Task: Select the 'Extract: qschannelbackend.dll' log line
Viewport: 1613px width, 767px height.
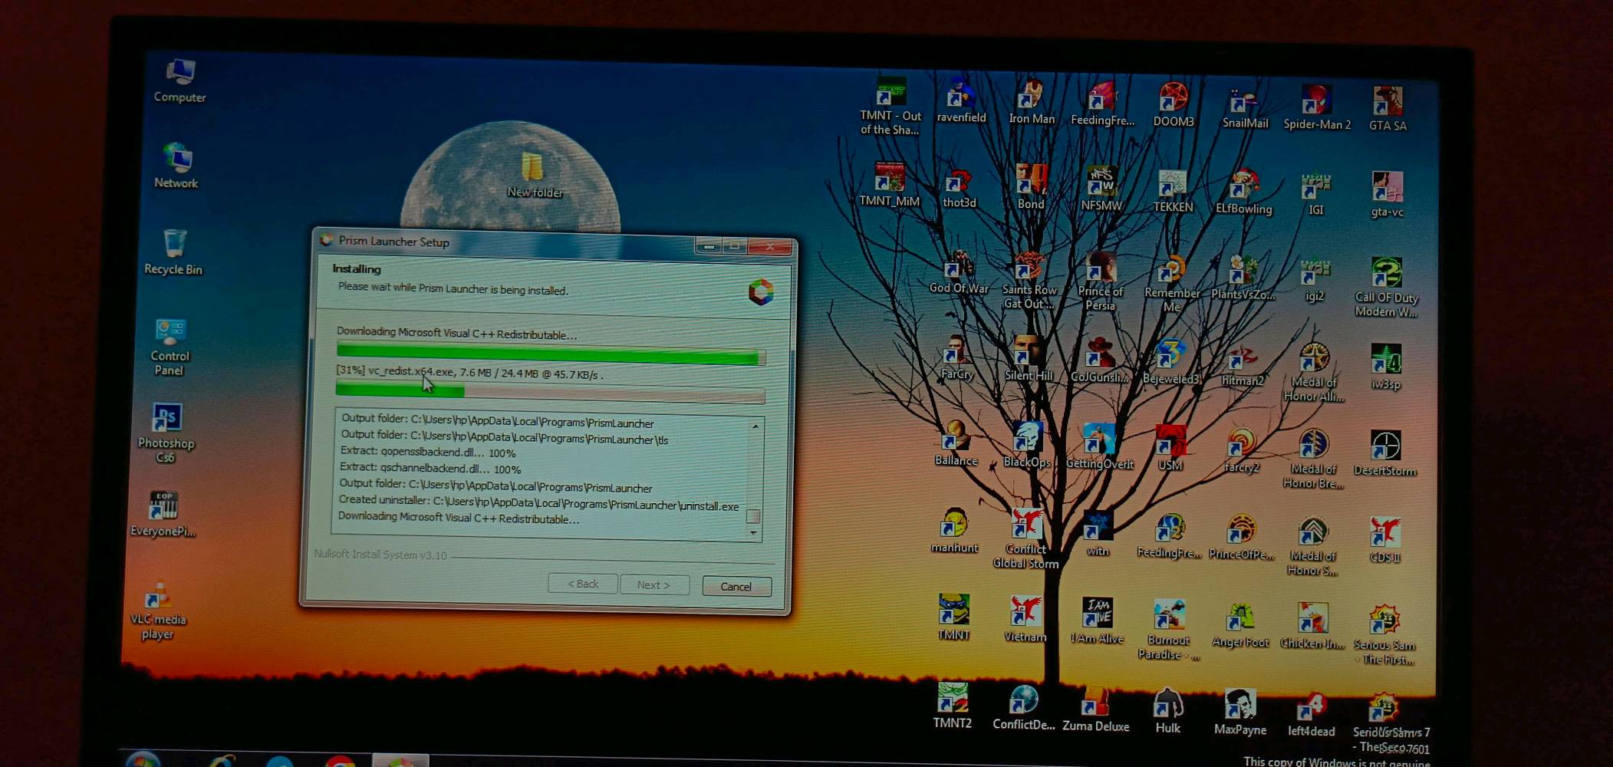Action: pos(430,469)
